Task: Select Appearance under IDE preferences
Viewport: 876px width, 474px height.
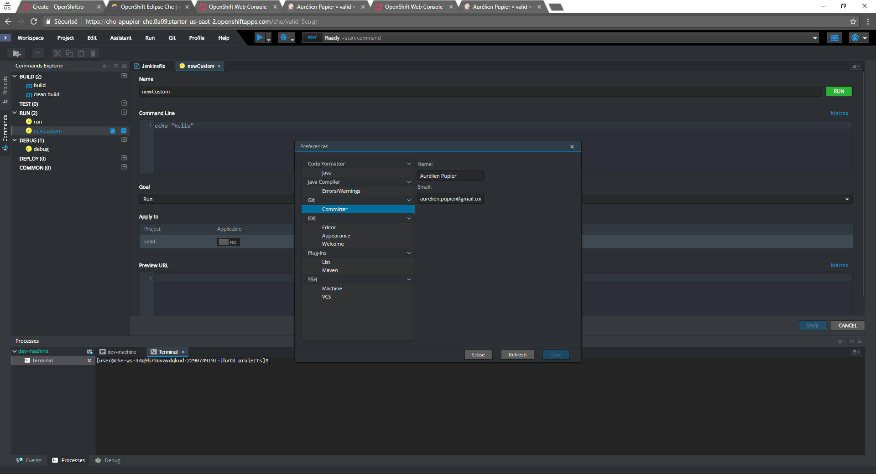Action: click(x=336, y=236)
